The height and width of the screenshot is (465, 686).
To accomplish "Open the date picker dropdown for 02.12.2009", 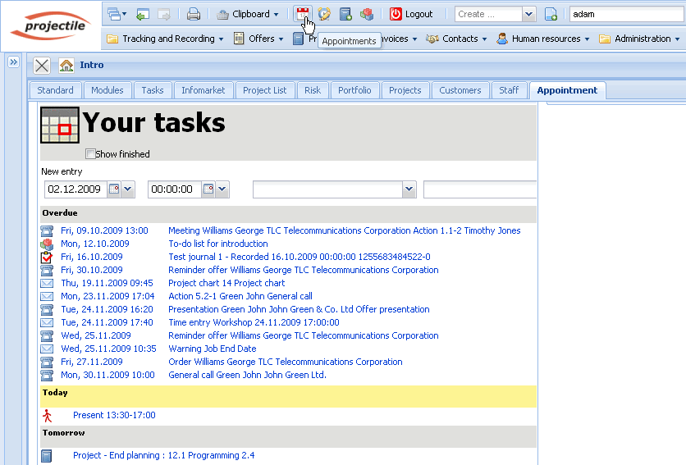I will click(x=128, y=189).
